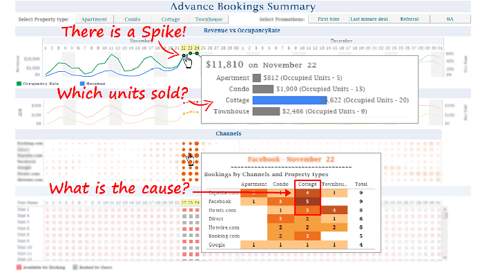The image size is (489, 275).
Task: Click the red Available for Booking legend square
Action: 19,267
